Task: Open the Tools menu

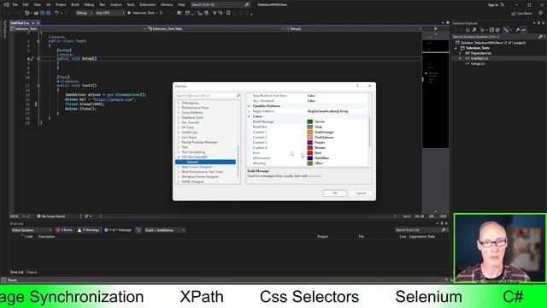Action: [x=131, y=4]
